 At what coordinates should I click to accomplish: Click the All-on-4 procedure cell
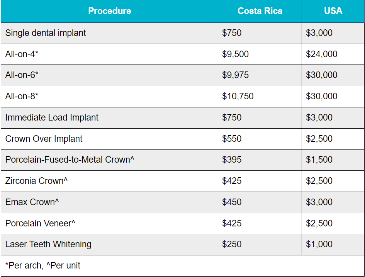[x=22, y=54]
